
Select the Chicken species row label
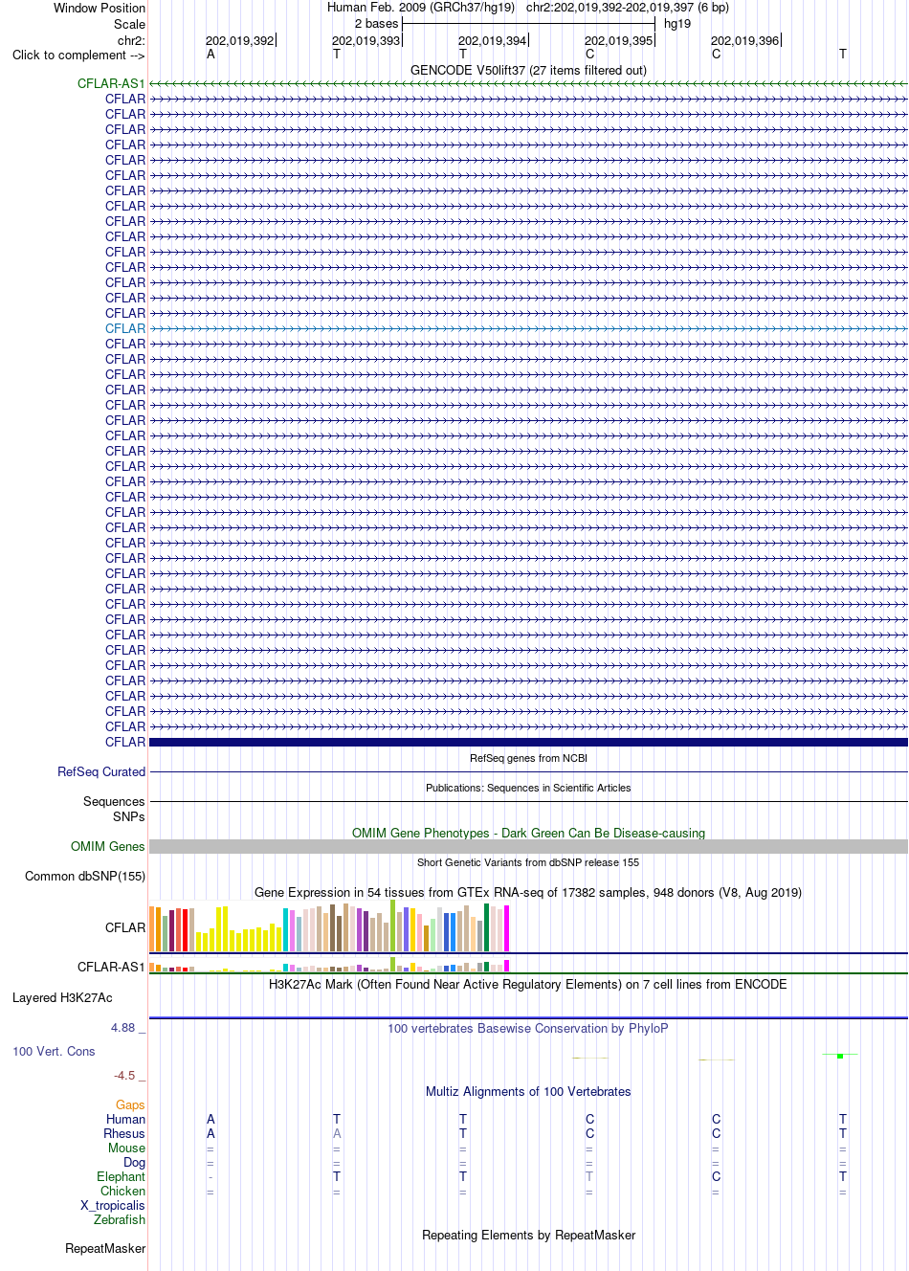pyautogui.click(x=122, y=1191)
